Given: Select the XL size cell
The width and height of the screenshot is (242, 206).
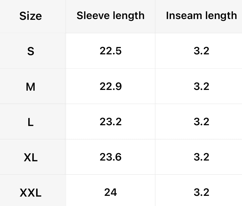Looking at the screenshot, I should coord(31,158).
